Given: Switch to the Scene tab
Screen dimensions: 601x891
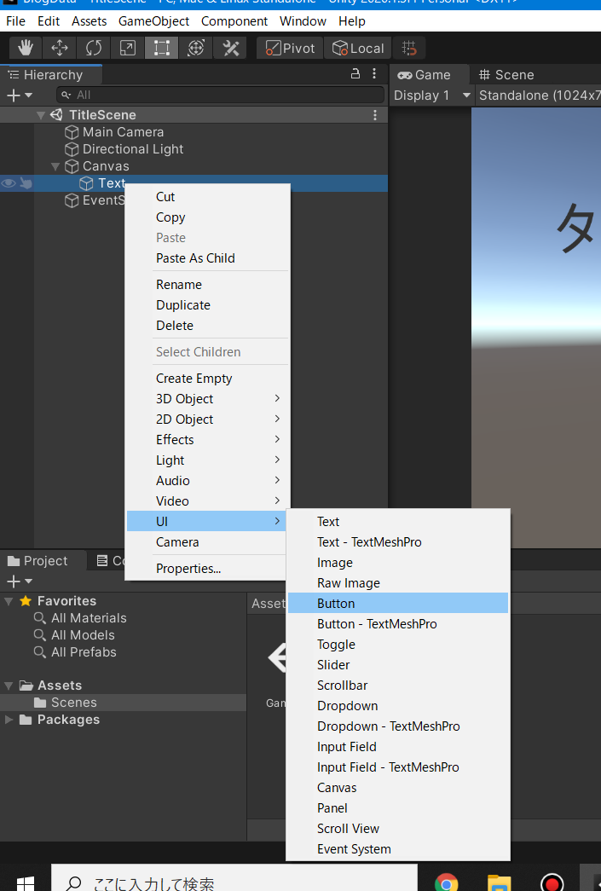Looking at the screenshot, I should (x=506, y=75).
